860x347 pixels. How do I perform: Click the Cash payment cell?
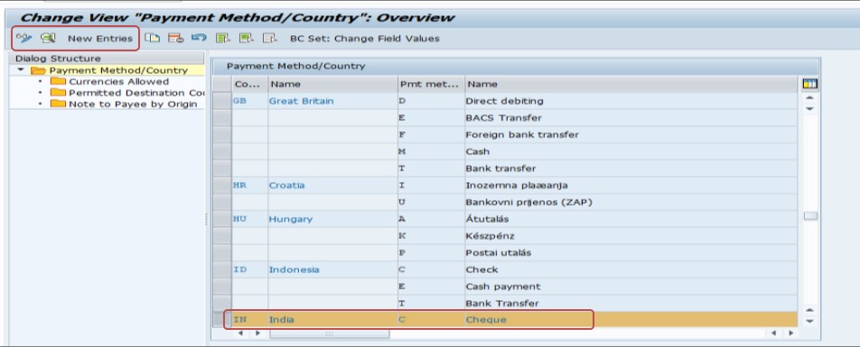[631, 287]
